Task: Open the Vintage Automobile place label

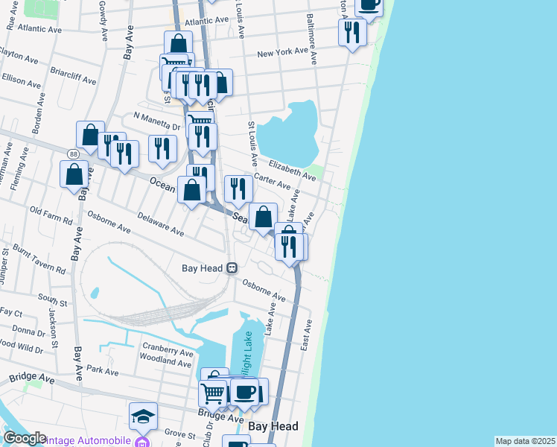Action: (x=87, y=440)
